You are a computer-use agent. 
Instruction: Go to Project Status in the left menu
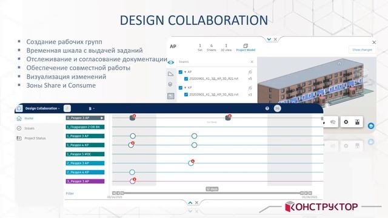(x=35, y=138)
